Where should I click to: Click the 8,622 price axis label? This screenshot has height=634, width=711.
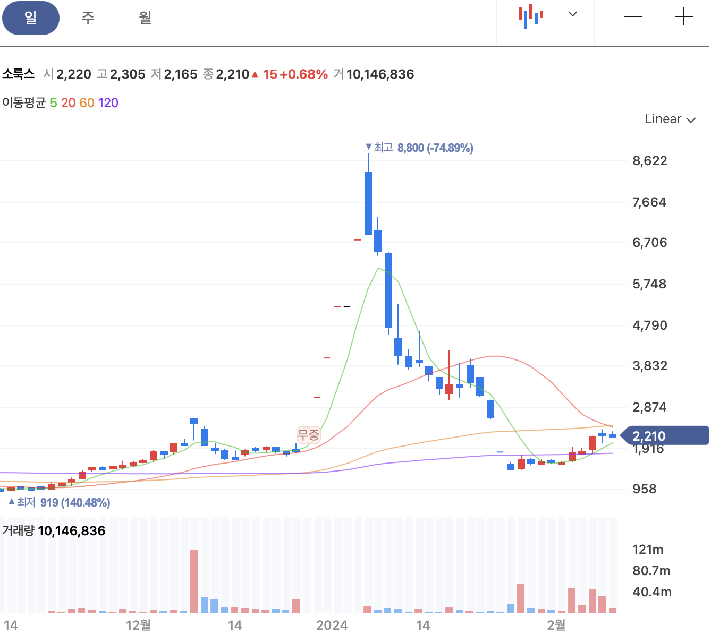pos(649,161)
